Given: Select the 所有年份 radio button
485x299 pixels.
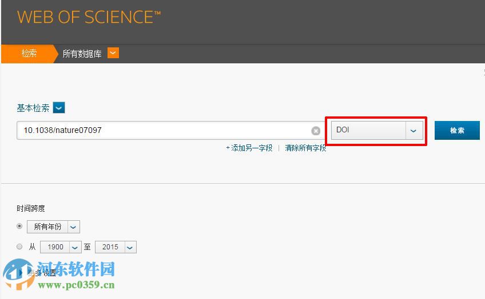Looking at the screenshot, I should click(19, 226).
